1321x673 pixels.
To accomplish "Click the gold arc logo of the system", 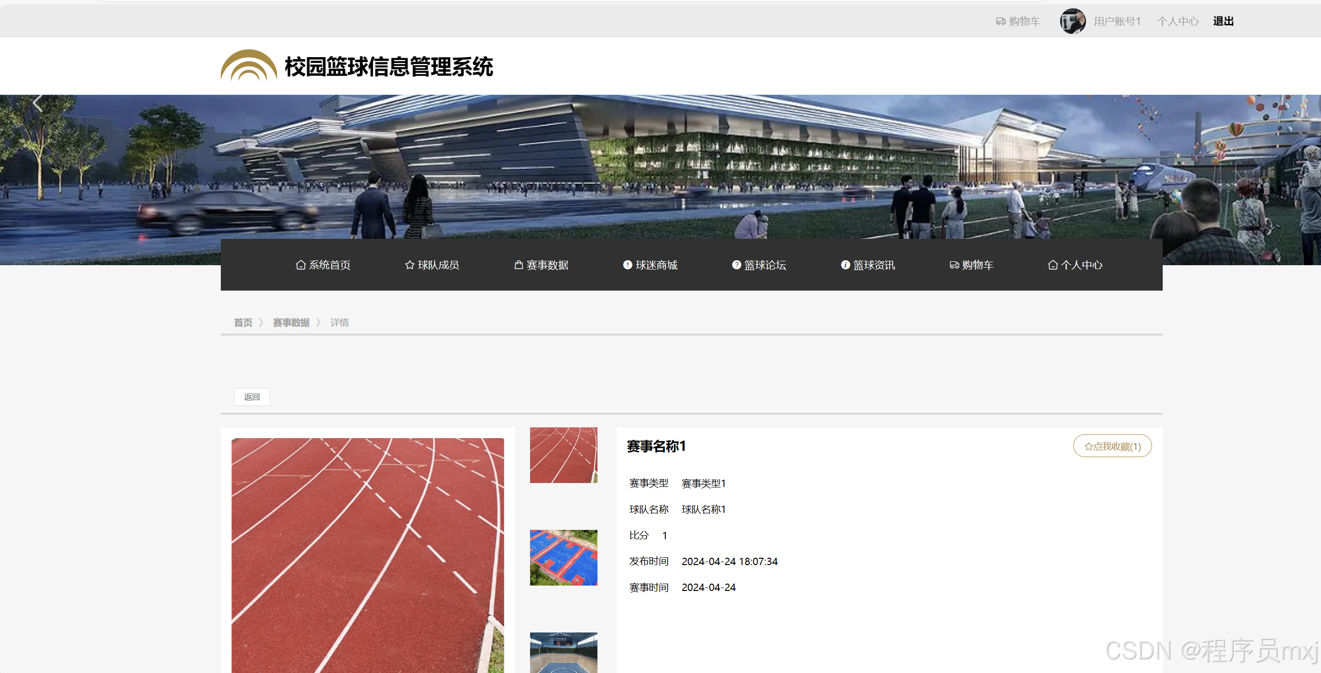I will tap(248, 65).
